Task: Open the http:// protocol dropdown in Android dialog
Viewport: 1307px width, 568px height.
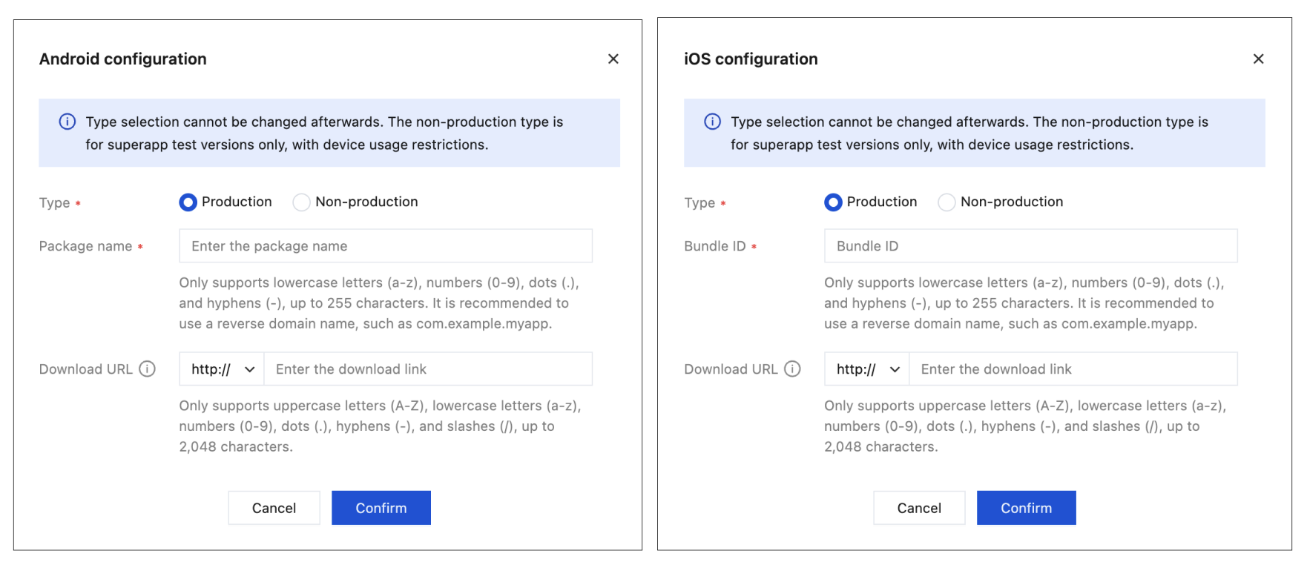Action: point(222,369)
